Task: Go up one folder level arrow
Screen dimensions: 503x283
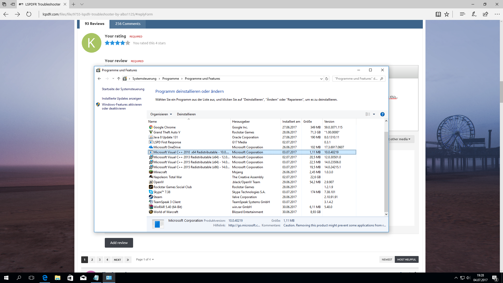Action: 119,79
